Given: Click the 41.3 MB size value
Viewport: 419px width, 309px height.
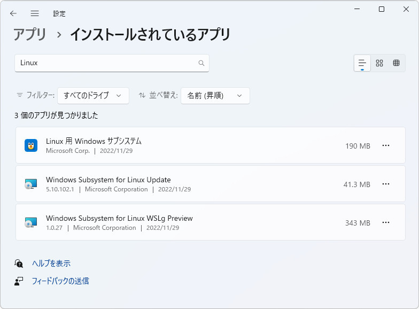Looking at the screenshot, I should coord(357,184).
